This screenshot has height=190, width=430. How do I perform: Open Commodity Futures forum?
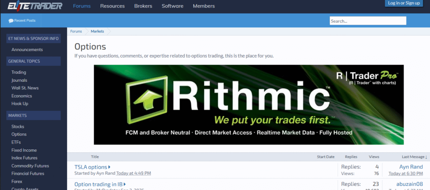point(30,166)
